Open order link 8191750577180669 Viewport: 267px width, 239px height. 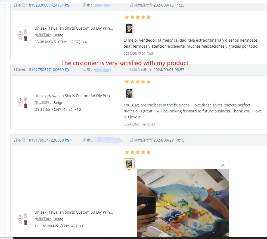(46, 70)
